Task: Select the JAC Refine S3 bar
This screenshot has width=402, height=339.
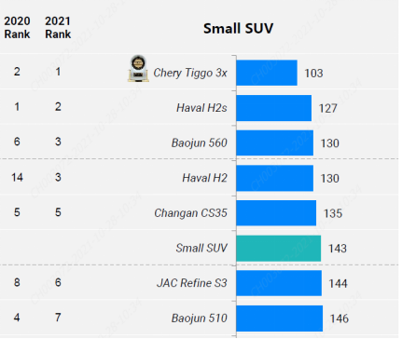Action: (x=279, y=283)
